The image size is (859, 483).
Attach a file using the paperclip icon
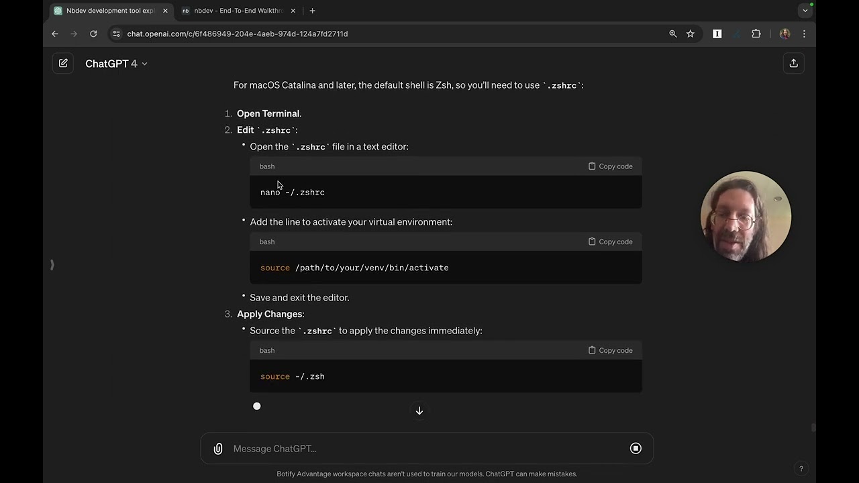click(218, 449)
